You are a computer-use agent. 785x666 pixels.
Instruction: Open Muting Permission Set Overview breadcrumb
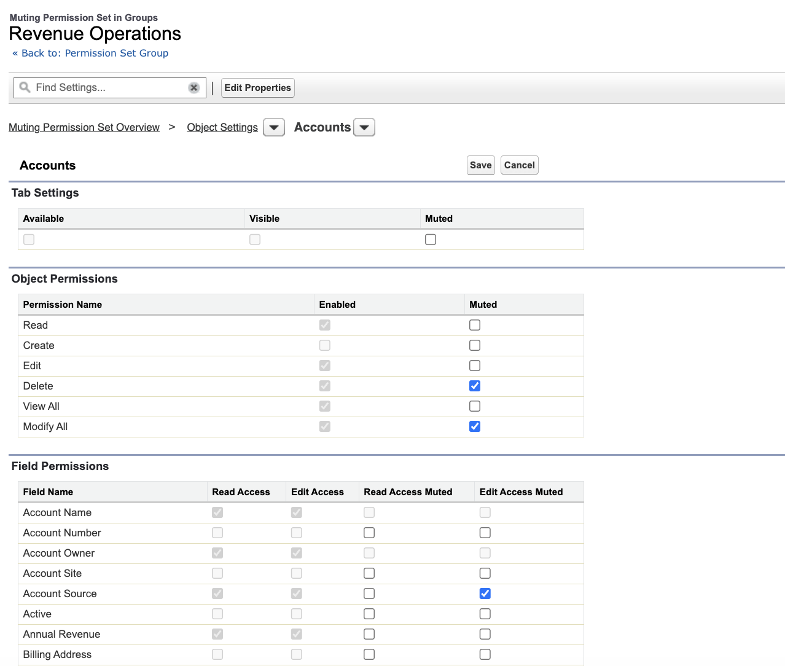point(84,127)
